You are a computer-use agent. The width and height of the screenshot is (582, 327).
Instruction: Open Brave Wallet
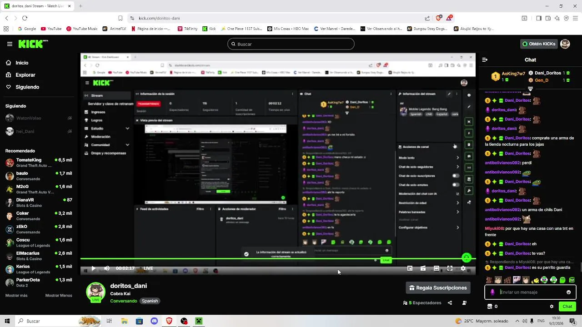tap(548, 18)
